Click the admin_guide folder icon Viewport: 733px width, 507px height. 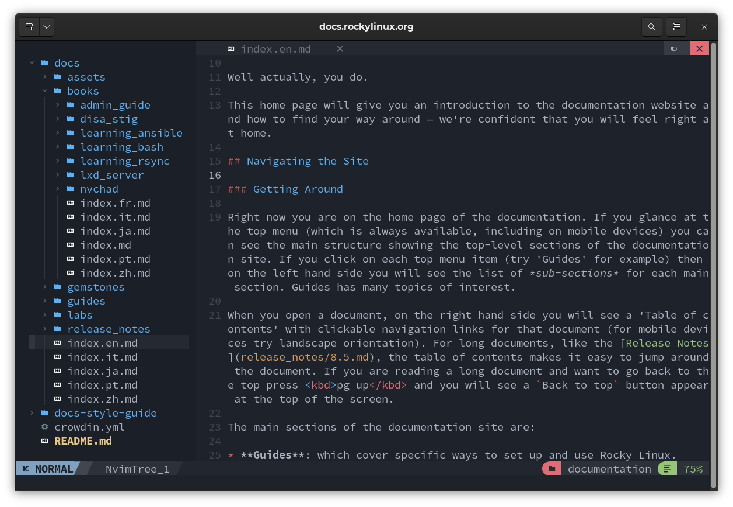(x=71, y=105)
